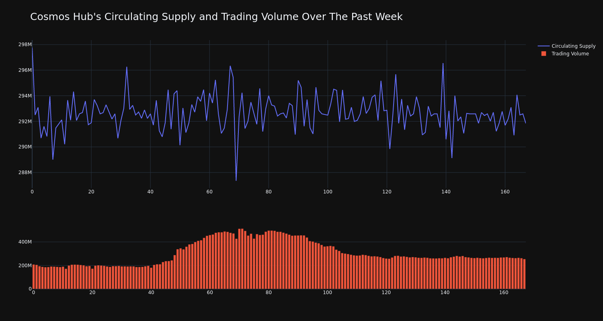Click x-axis label 20 on supply chart

click(91, 192)
